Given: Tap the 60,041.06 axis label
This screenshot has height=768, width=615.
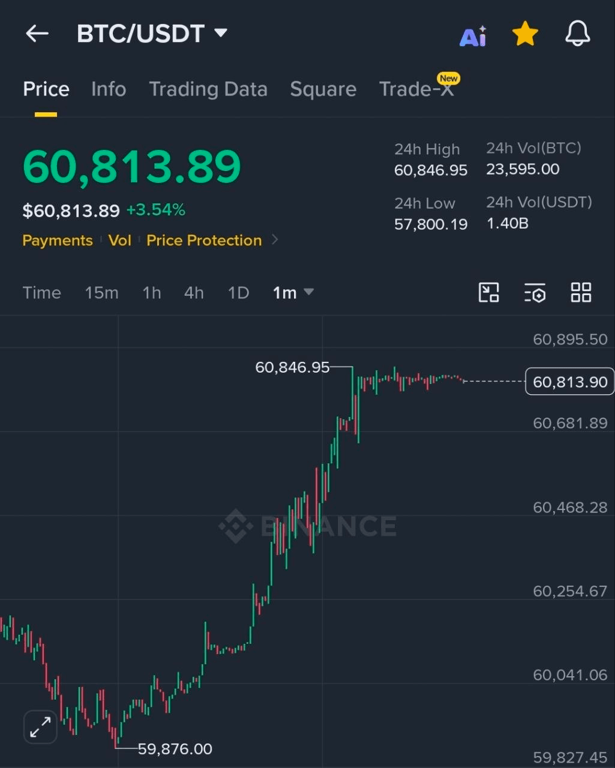Looking at the screenshot, I should pyautogui.click(x=570, y=675).
